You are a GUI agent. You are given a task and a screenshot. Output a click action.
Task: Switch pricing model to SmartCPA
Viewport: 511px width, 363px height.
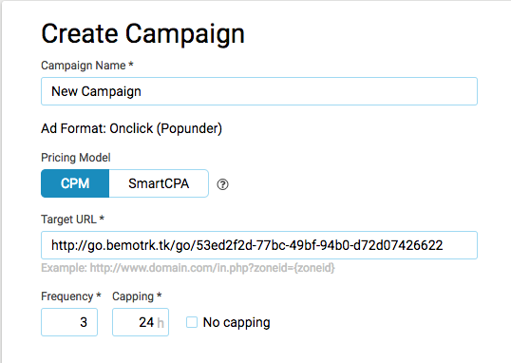pyautogui.click(x=159, y=183)
